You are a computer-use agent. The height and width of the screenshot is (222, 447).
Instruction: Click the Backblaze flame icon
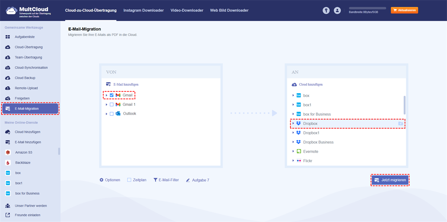click(7, 163)
